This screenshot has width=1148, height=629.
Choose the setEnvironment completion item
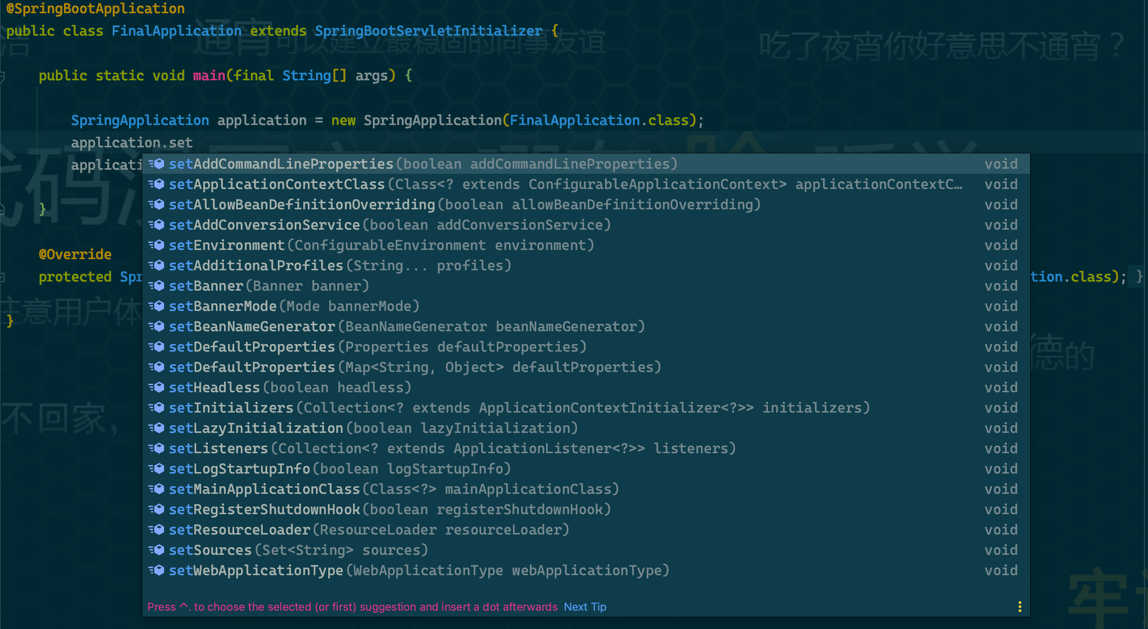click(x=586, y=245)
